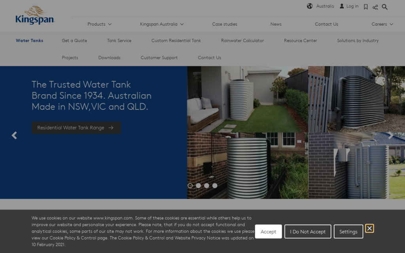The height and width of the screenshot is (253, 405).
Task: Click the share icon in header
Action: [375, 7]
